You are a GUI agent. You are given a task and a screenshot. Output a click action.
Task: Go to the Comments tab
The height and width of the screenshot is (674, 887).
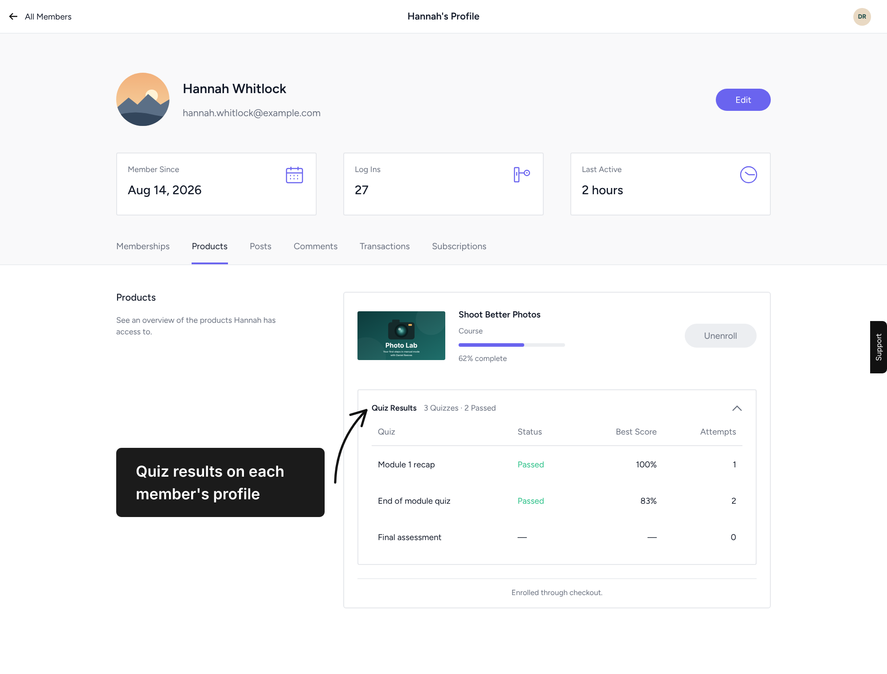point(315,246)
